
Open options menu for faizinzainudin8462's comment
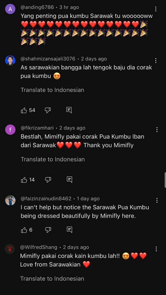click(157, 200)
